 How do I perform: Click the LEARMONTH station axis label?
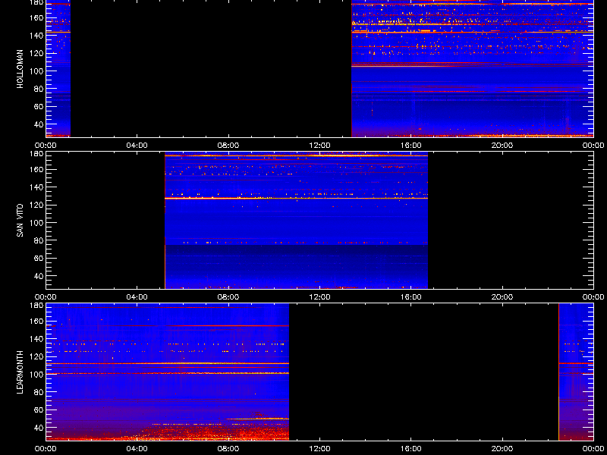coord(20,372)
